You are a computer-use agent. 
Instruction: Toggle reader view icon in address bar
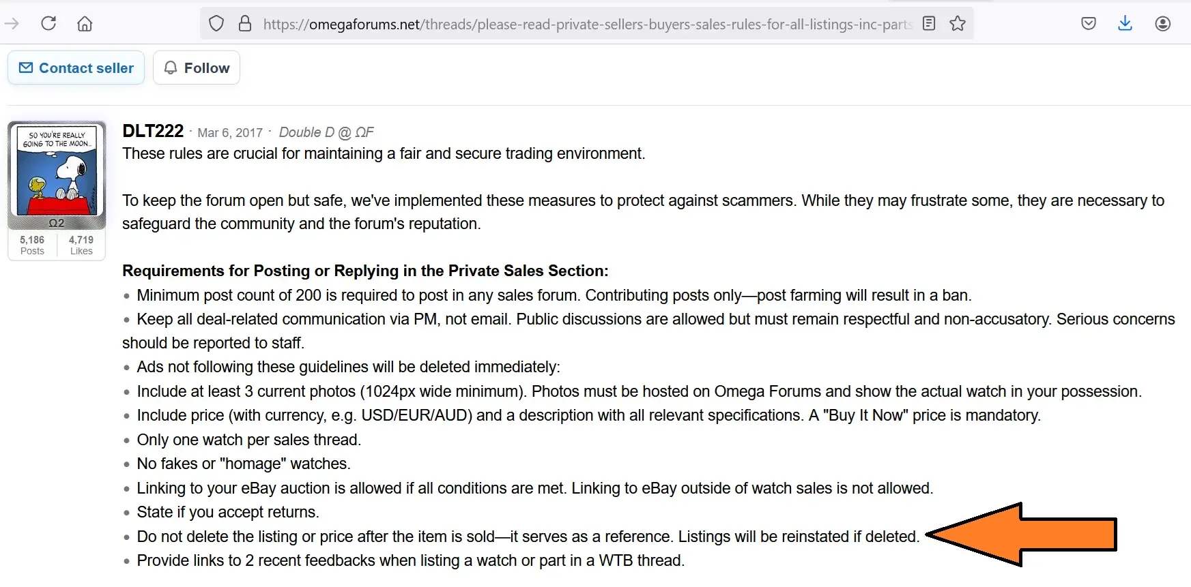tap(929, 24)
